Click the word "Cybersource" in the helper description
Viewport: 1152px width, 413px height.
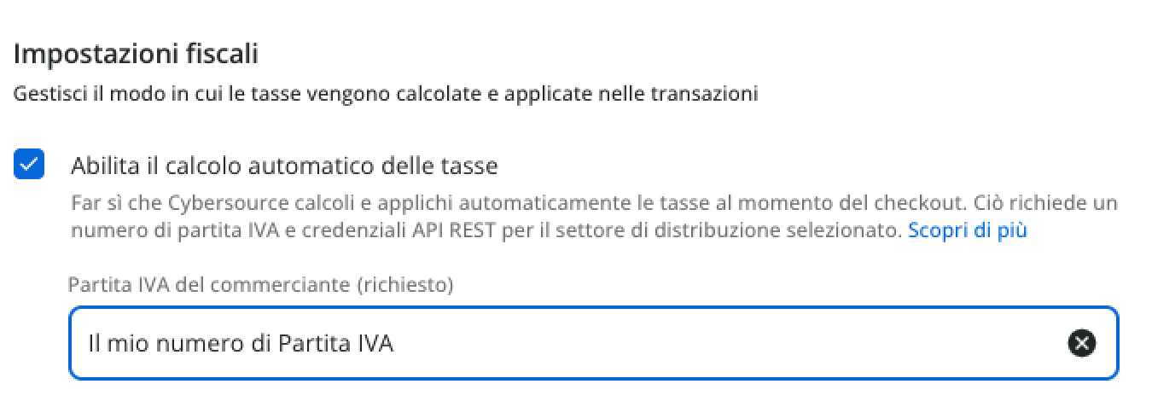217,205
